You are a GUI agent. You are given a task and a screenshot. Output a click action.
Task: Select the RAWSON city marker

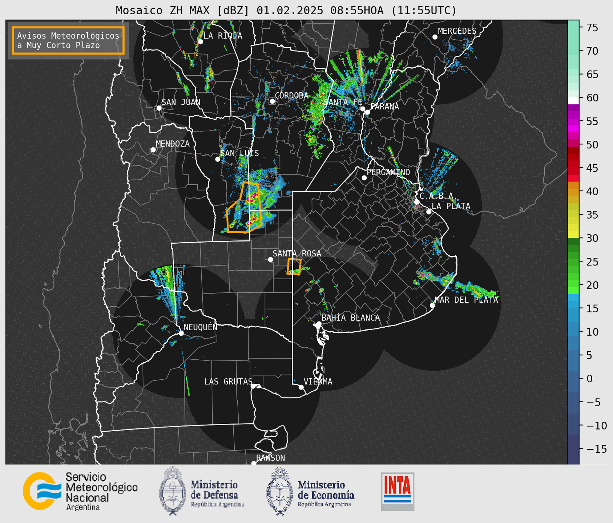tap(254, 463)
